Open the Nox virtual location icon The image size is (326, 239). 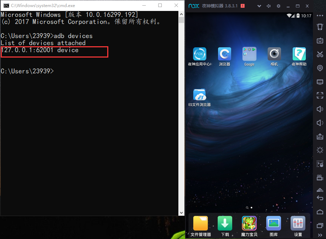tap(320, 68)
